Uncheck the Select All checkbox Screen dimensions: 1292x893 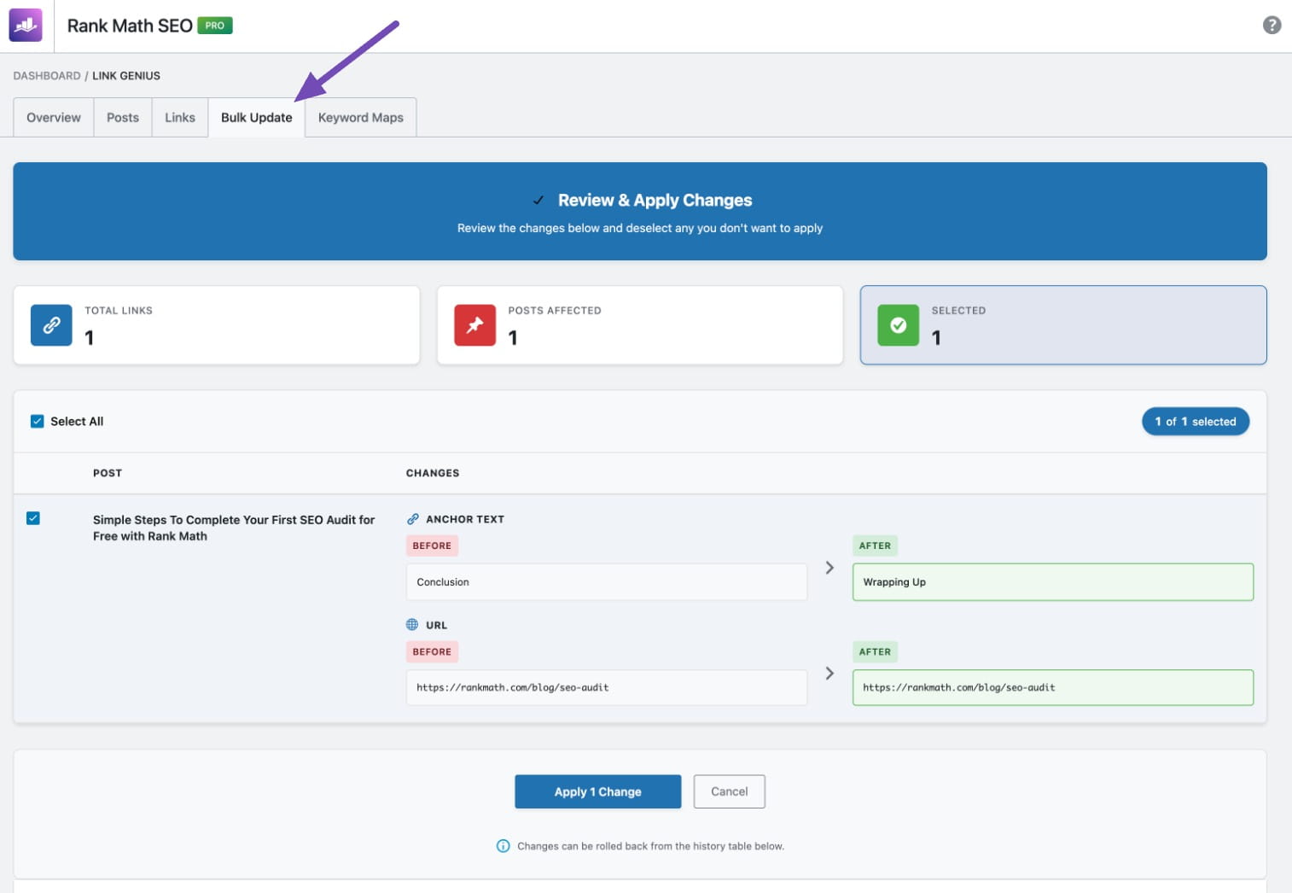[x=38, y=421]
